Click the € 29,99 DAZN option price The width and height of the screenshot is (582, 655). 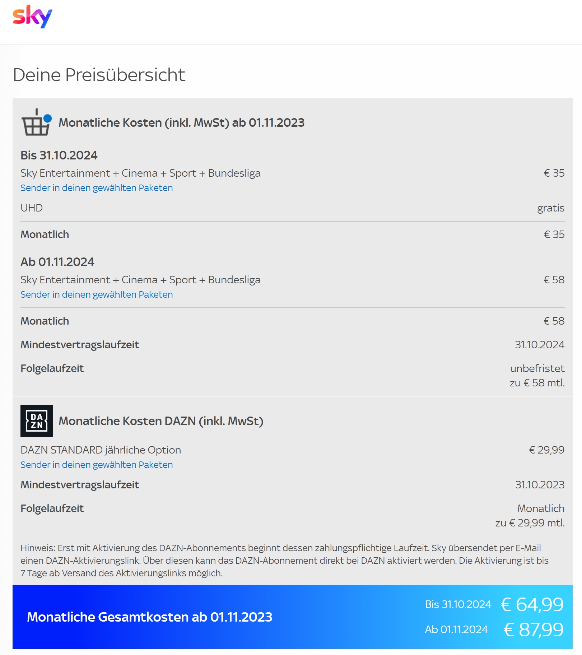pyautogui.click(x=546, y=450)
